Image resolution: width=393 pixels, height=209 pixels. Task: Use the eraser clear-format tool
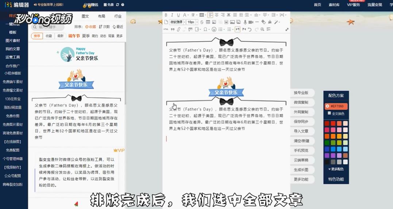[263, 22]
